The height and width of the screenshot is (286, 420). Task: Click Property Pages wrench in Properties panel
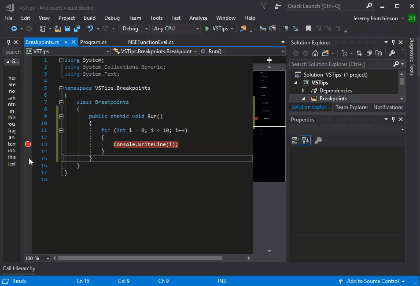(x=318, y=140)
